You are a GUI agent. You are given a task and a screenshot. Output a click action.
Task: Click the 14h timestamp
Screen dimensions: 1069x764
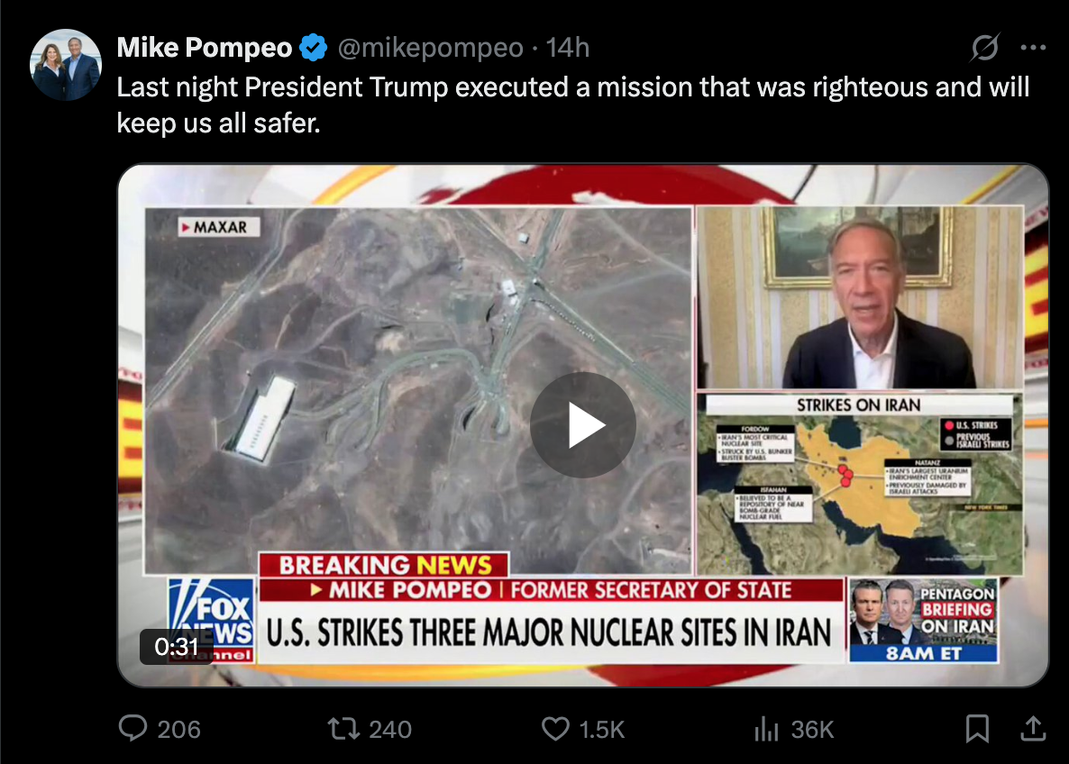click(567, 48)
